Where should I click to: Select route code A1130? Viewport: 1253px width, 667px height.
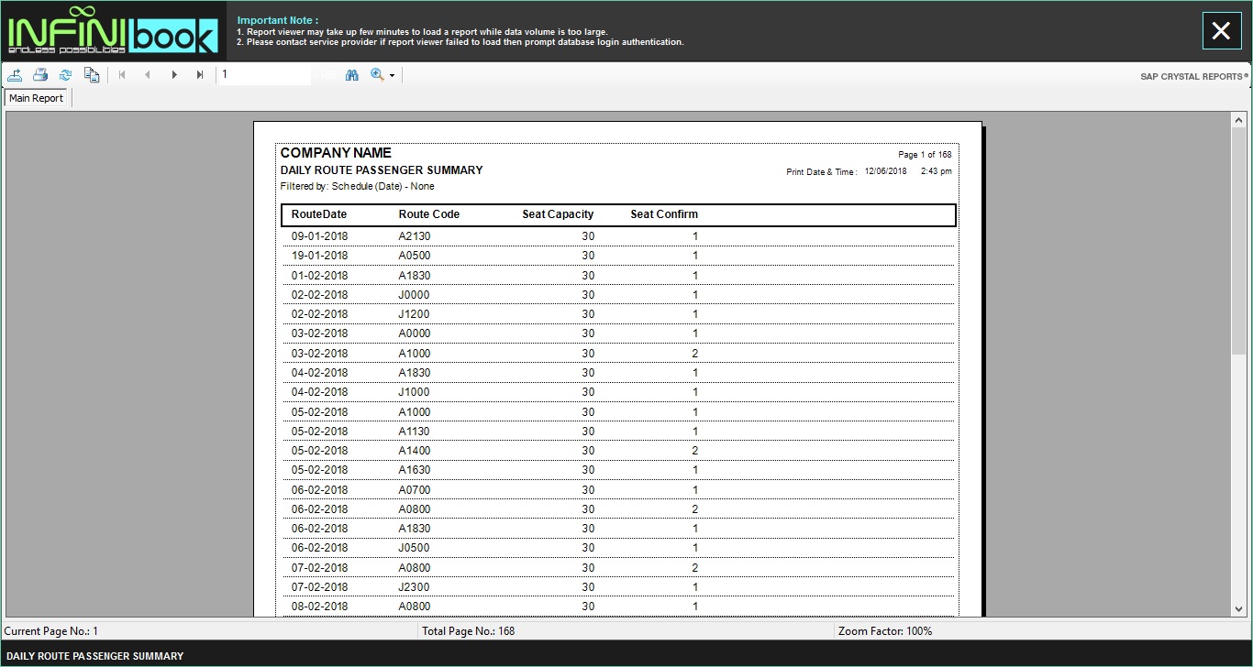415,432
